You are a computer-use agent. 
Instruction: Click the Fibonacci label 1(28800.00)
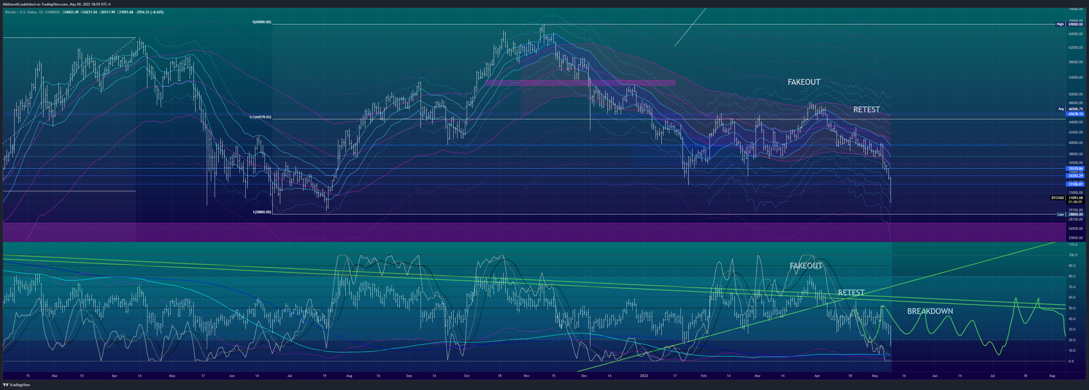click(262, 212)
